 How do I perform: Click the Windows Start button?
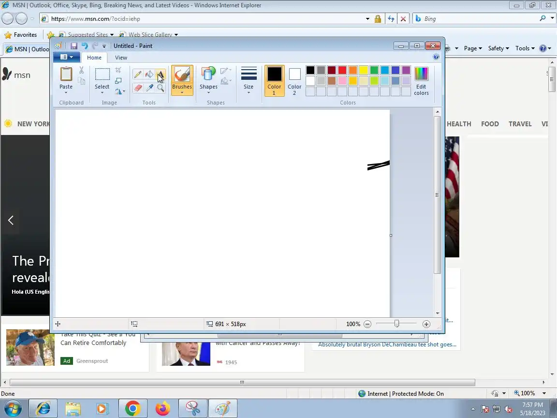tap(13, 409)
